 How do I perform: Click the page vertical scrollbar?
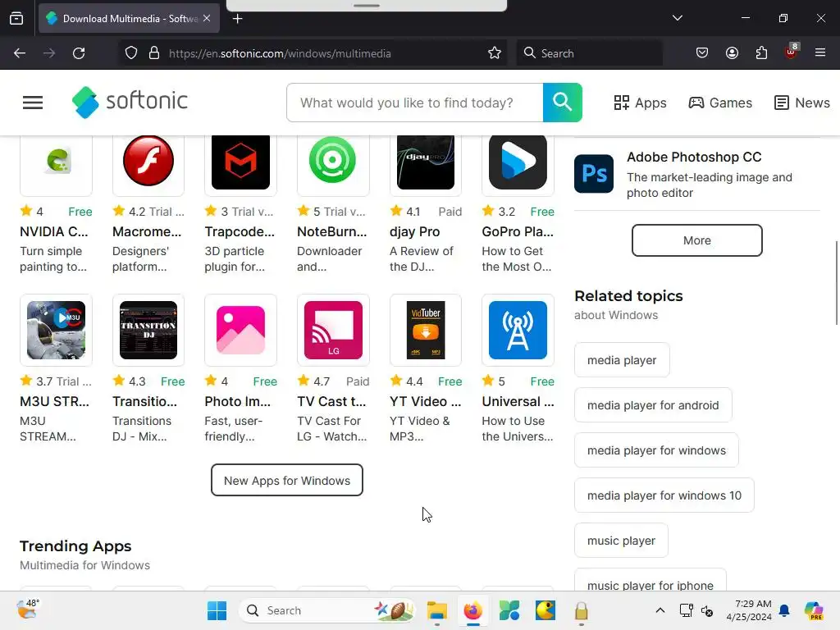[836, 282]
